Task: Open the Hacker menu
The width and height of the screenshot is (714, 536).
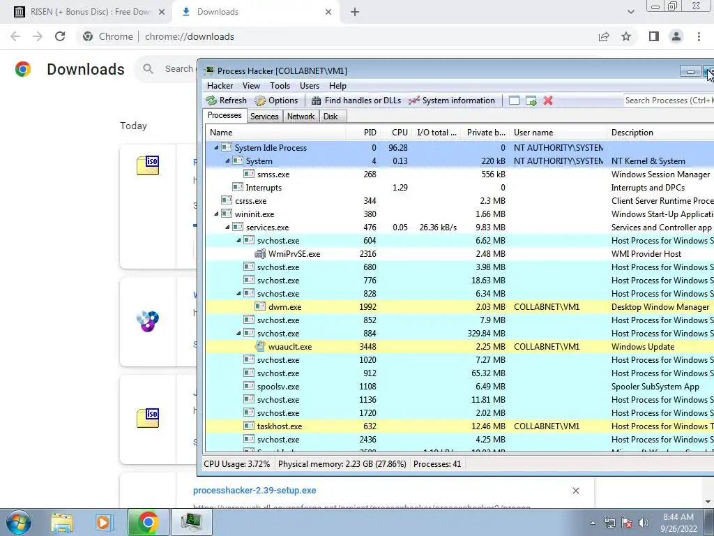Action: point(220,86)
